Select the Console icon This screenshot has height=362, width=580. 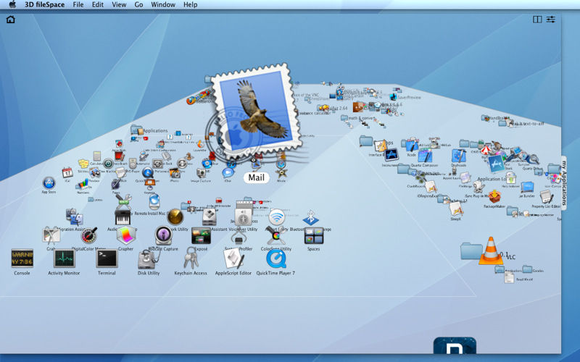pos(22,258)
